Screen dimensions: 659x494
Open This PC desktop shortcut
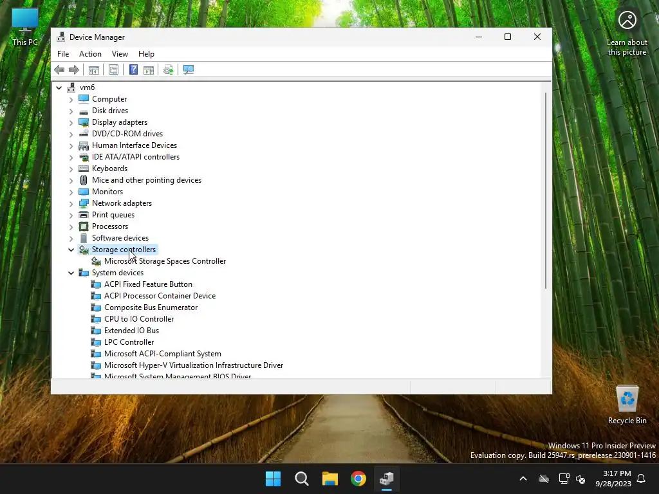(25, 26)
